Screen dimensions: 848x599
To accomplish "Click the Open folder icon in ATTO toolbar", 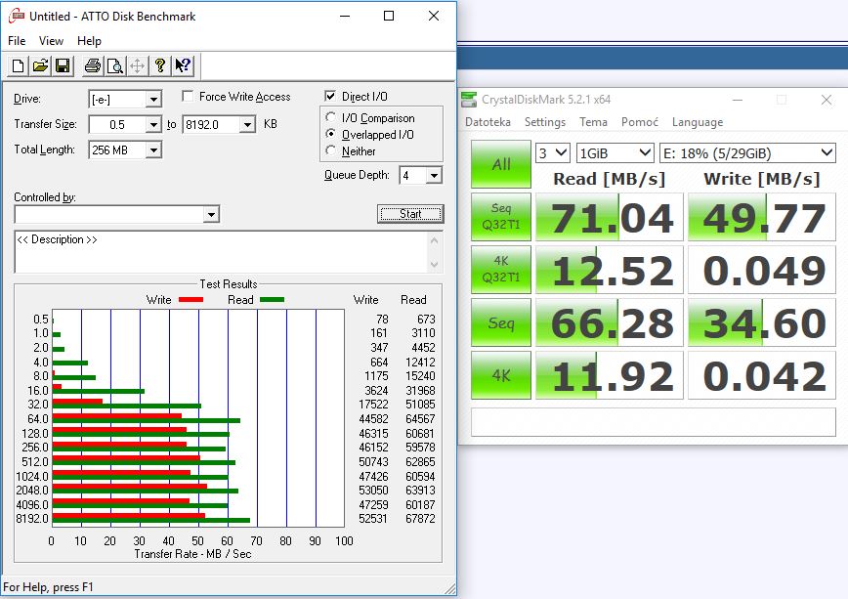I will click(x=40, y=66).
